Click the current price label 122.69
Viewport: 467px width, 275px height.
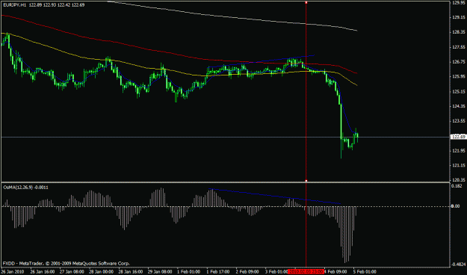(x=458, y=137)
